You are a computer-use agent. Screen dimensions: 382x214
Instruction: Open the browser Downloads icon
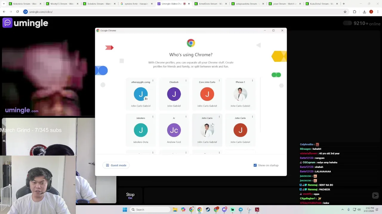click(x=364, y=12)
